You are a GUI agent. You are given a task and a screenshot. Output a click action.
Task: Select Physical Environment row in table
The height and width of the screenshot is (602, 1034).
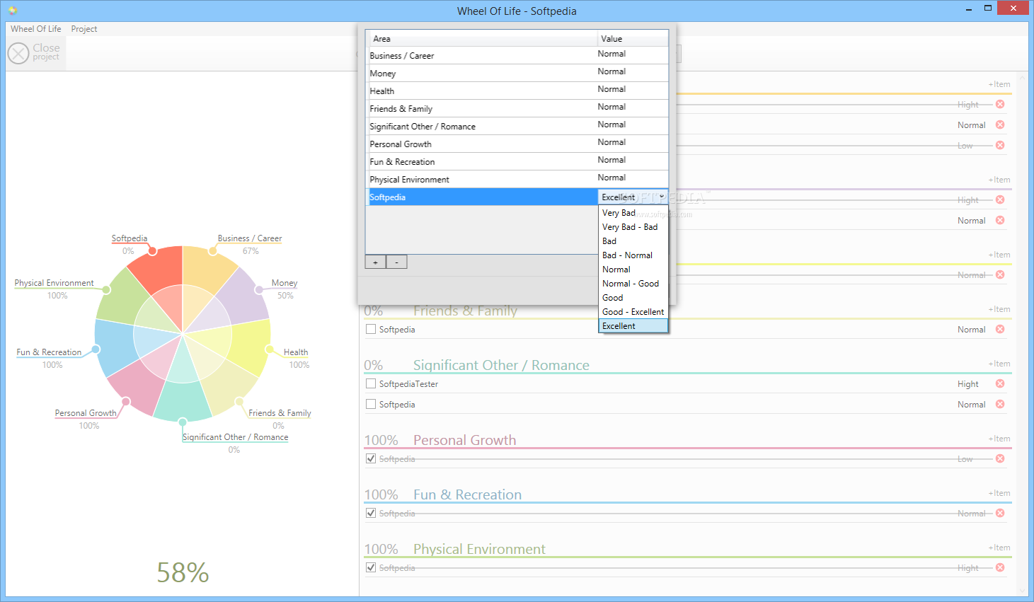tap(517, 179)
